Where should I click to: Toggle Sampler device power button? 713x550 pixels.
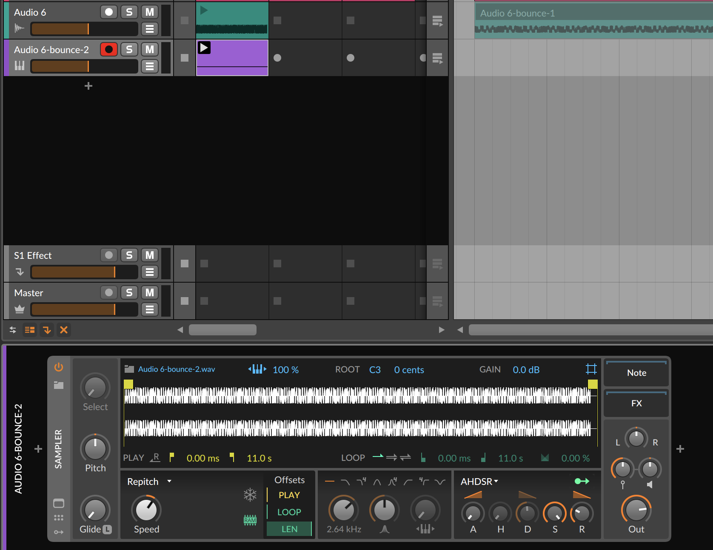click(59, 367)
